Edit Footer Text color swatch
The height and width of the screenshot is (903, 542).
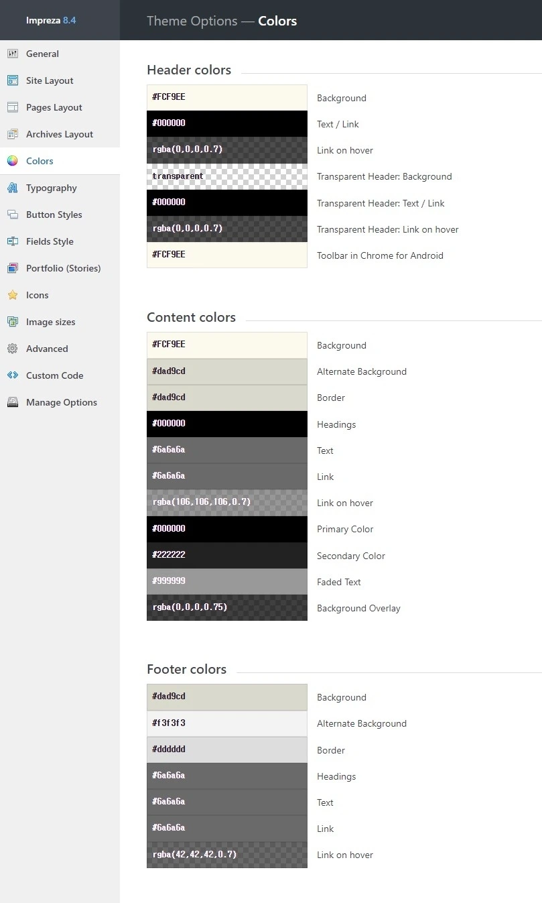[x=227, y=802]
